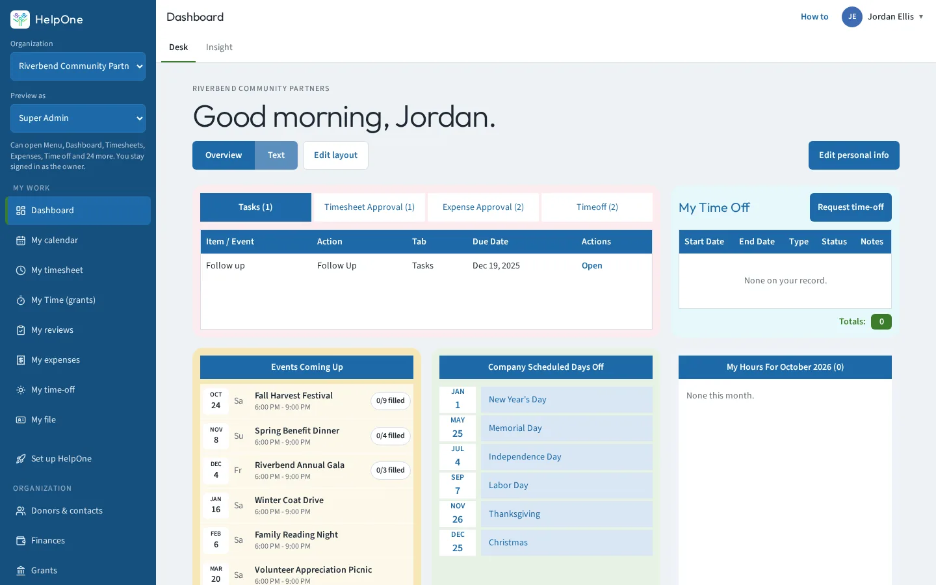Click the Donors & contacts people icon
The height and width of the screenshot is (585, 936).
point(21,511)
